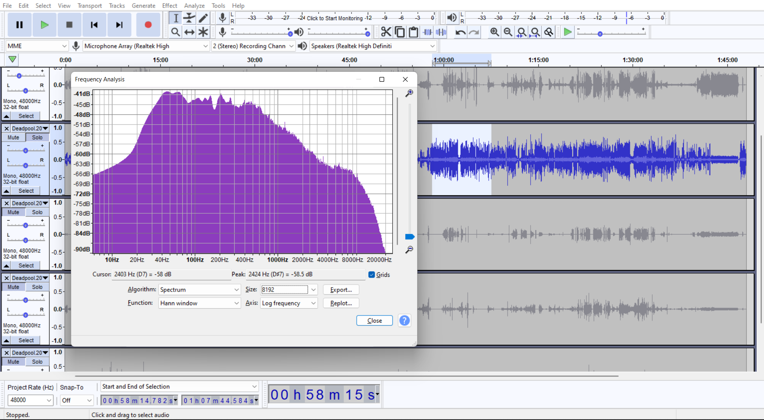Open the MME audio host dropdown
764x420 pixels.
(37, 46)
